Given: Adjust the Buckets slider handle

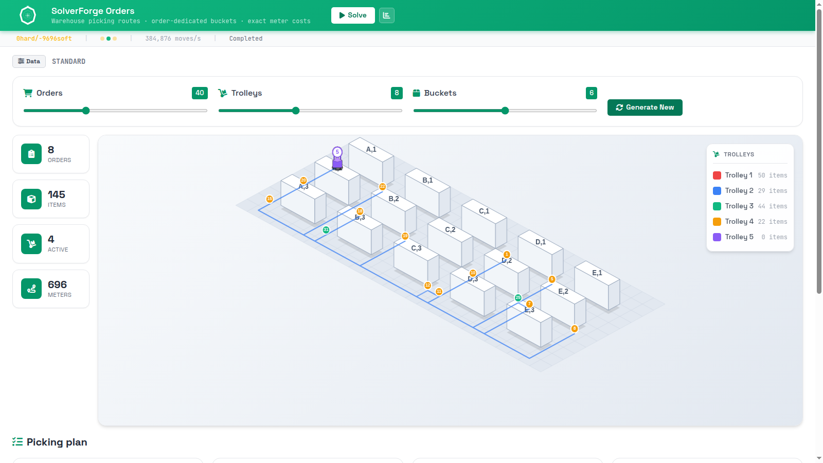Looking at the screenshot, I should click(x=505, y=111).
